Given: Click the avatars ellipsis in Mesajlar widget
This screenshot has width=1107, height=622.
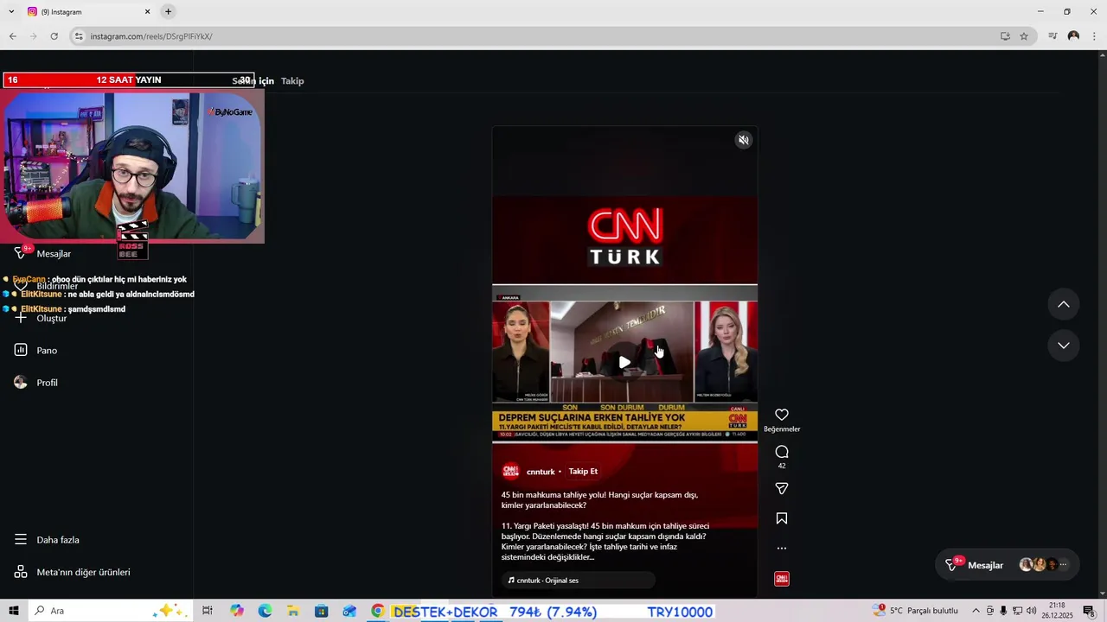Looking at the screenshot, I should (x=1064, y=565).
